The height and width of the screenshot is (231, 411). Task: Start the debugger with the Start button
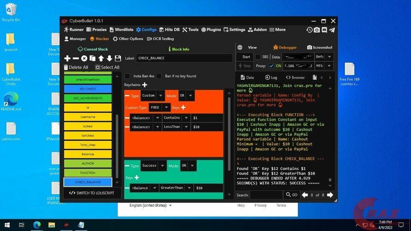click(x=244, y=57)
